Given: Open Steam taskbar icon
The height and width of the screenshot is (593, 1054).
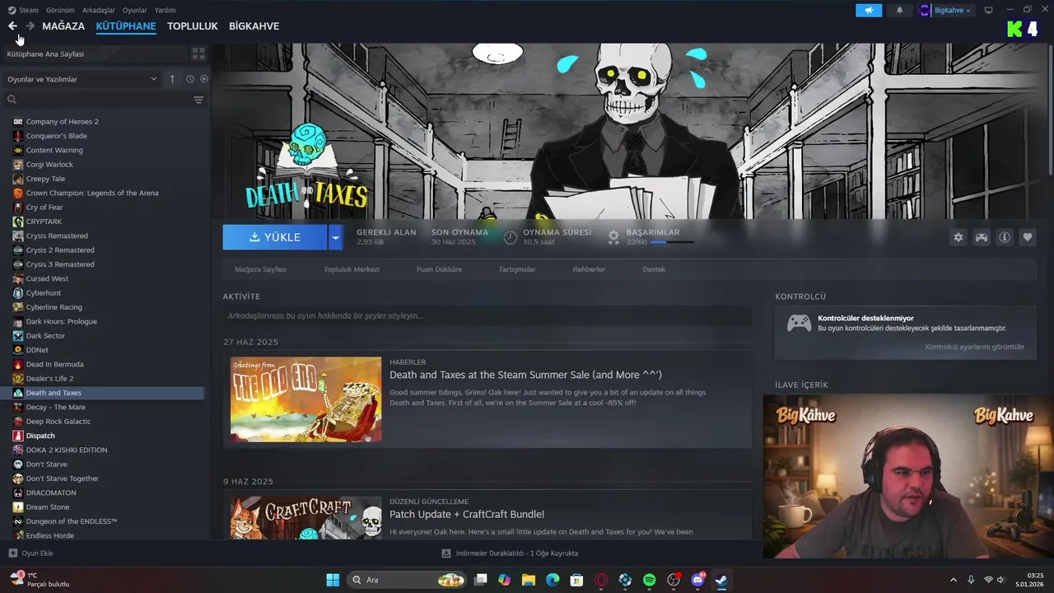Looking at the screenshot, I should pos(721,580).
